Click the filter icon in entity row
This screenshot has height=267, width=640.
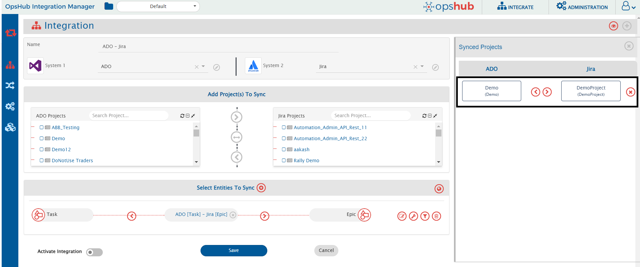tap(425, 216)
